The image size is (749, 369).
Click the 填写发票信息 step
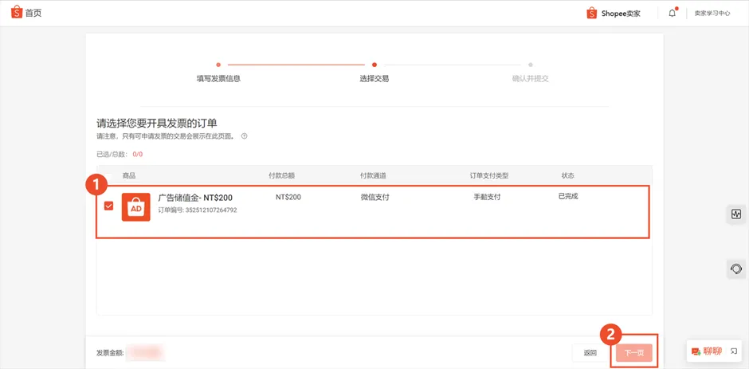218,78
